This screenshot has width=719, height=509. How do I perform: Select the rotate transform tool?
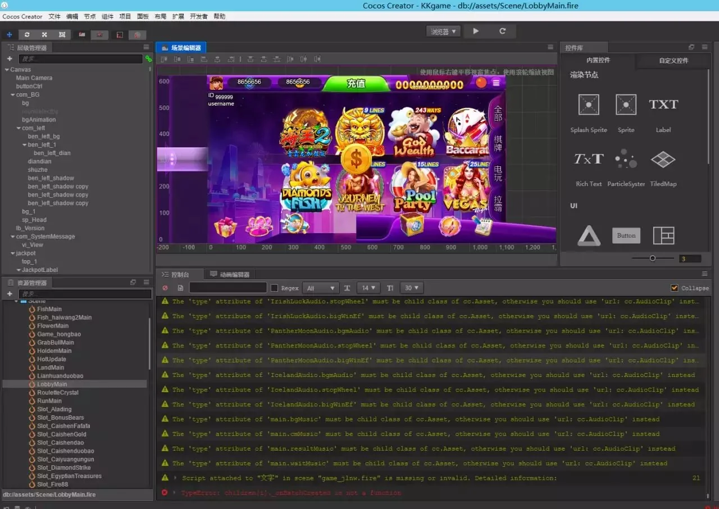pos(26,35)
